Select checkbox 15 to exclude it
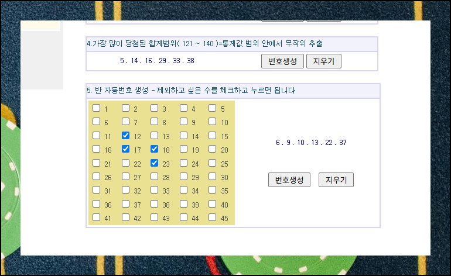 (x=212, y=135)
